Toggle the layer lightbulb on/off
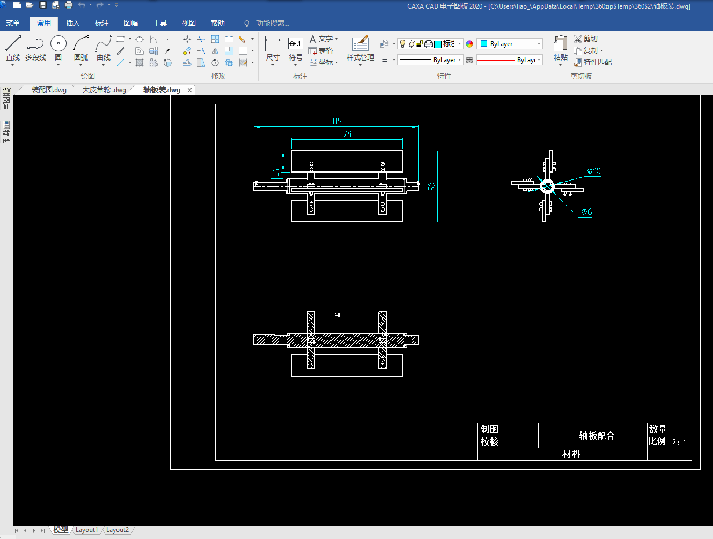 pyautogui.click(x=403, y=44)
